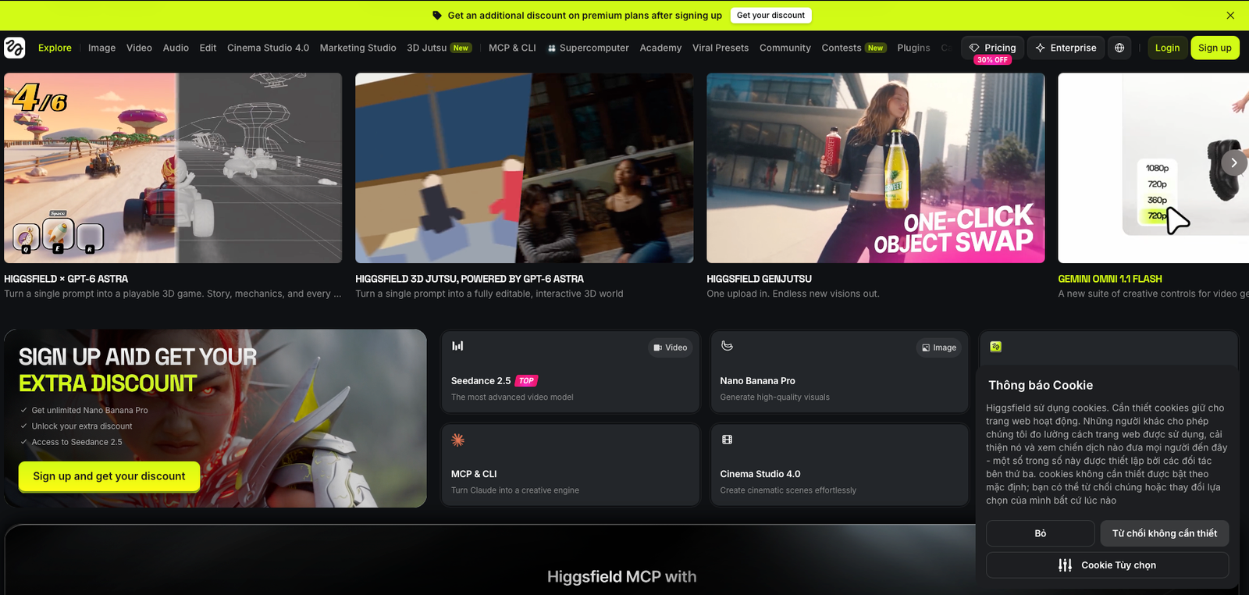Click Sign up and get your discount
This screenshot has height=595, width=1249.
pyautogui.click(x=109, y=476)
